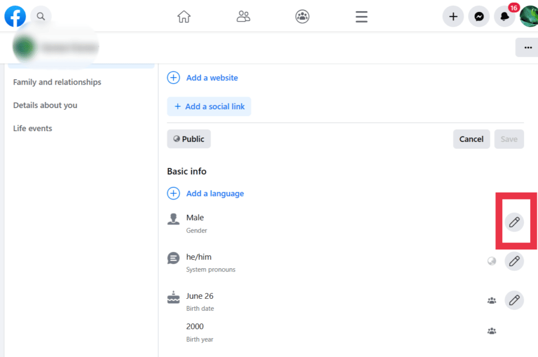Click the 2000 birth year text
538x357 pixels.
point(195,327)
